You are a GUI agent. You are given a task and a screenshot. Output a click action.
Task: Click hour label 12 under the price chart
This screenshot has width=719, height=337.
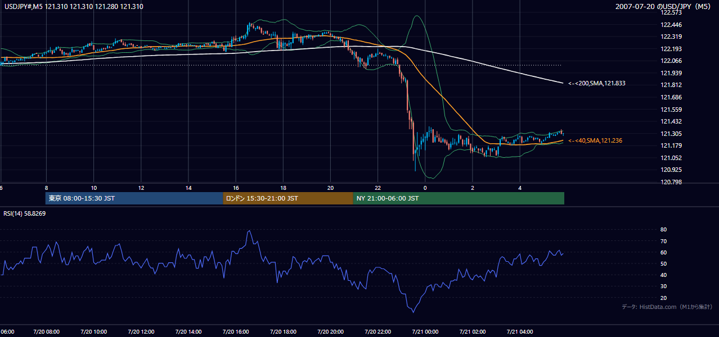[141, 188]
